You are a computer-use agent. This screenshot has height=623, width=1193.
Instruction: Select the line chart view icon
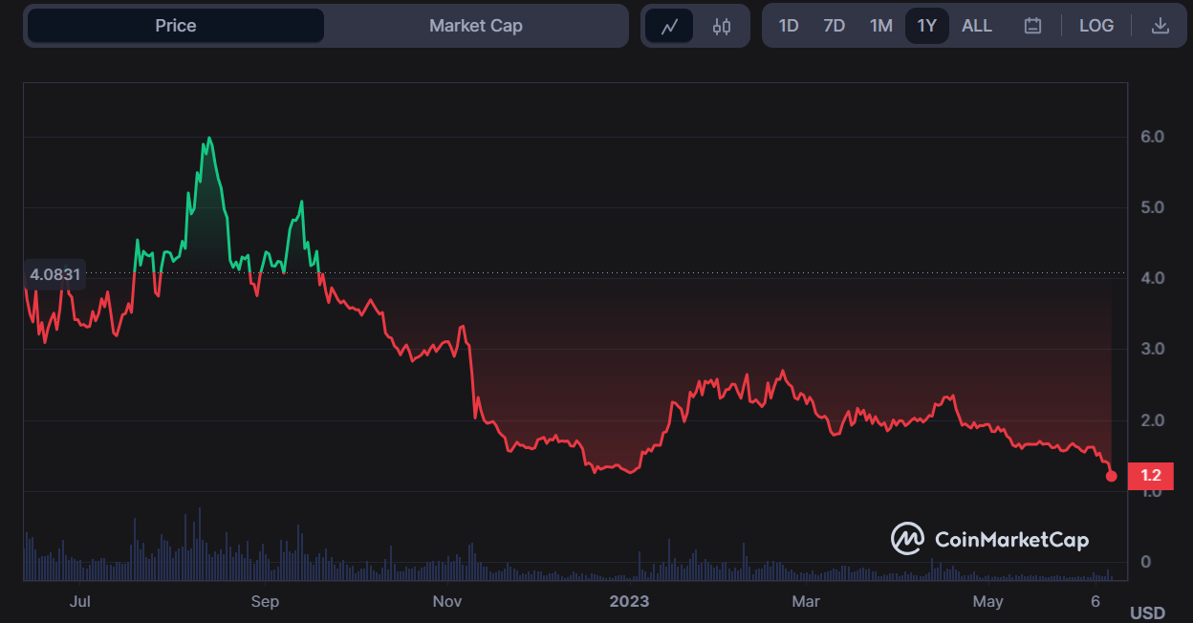click(669, 26)
